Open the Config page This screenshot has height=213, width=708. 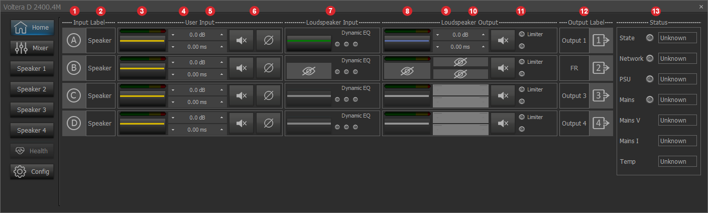coord(32,171)
